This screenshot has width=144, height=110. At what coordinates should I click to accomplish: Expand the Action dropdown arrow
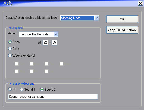point(56,34)
